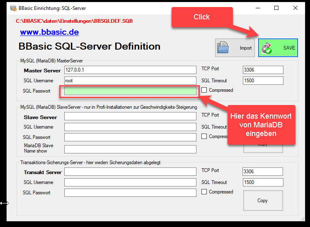Click the Transakt SQL Passwort field
Screen dimensions: 310x227
130,193
